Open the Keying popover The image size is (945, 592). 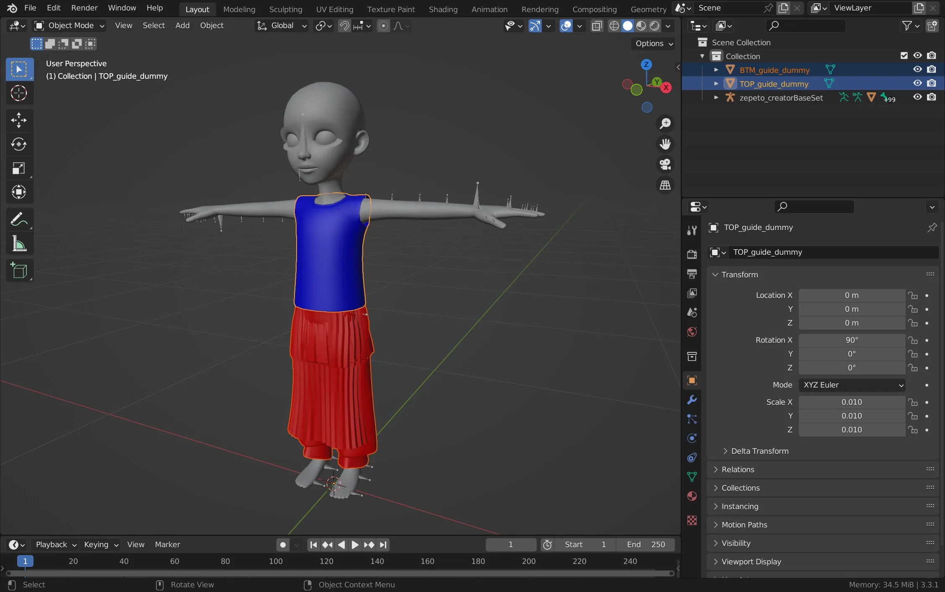point(101,545)
